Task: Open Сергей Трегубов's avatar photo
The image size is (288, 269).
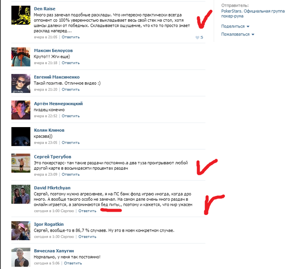Action: (x=21, y=163)
